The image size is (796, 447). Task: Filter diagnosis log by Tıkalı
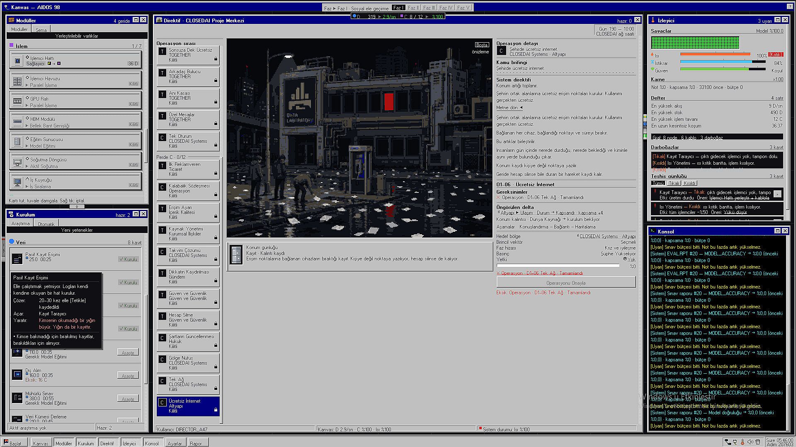click(674, 183)
